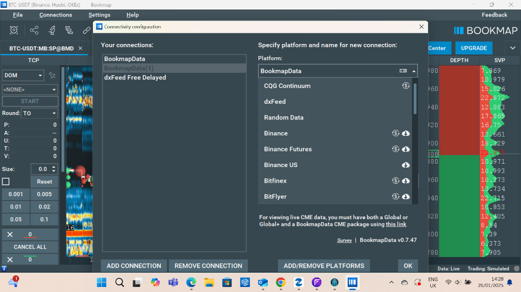Click the download icon on Bitfinex row
521x292 pixels.
(x=406, y=180)
